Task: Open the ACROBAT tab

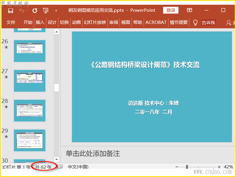Action: coord(156,22)
